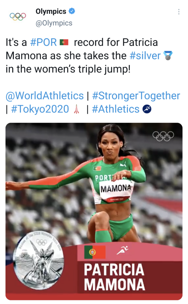Open the #Tokyo2020 hashtag

pyautogui.click(x=40, y=109)
